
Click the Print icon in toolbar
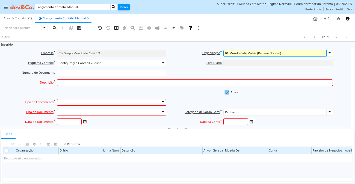[x=157, y=28]
